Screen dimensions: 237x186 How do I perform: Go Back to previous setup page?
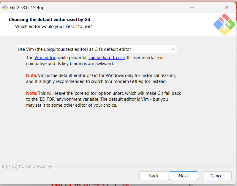[154, 176]
